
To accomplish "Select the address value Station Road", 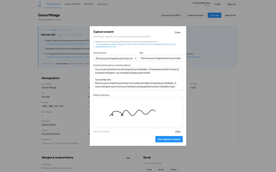I will [49, 125].
